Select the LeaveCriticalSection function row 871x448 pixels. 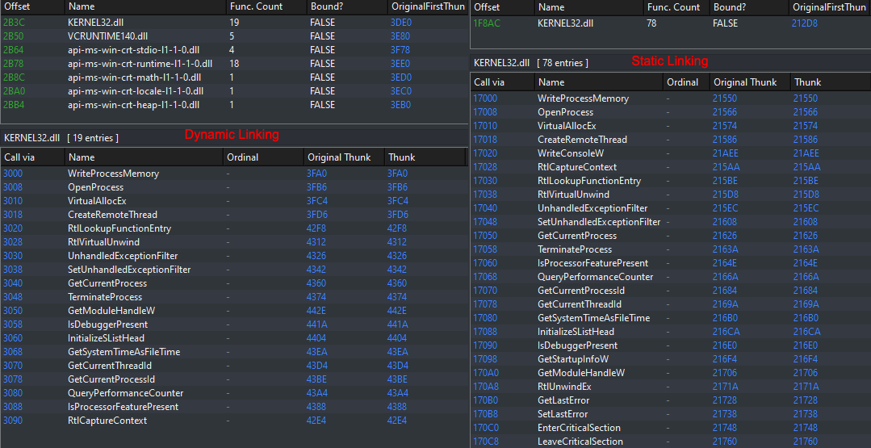pyautogui.click(x=671, y=442)
